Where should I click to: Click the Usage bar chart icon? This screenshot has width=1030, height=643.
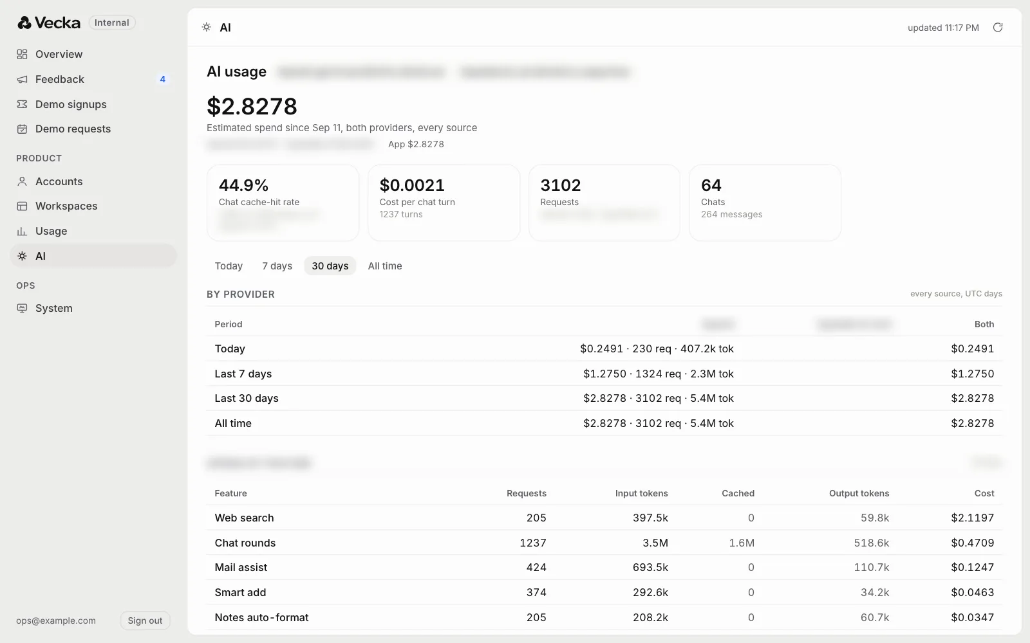(22, 231)
